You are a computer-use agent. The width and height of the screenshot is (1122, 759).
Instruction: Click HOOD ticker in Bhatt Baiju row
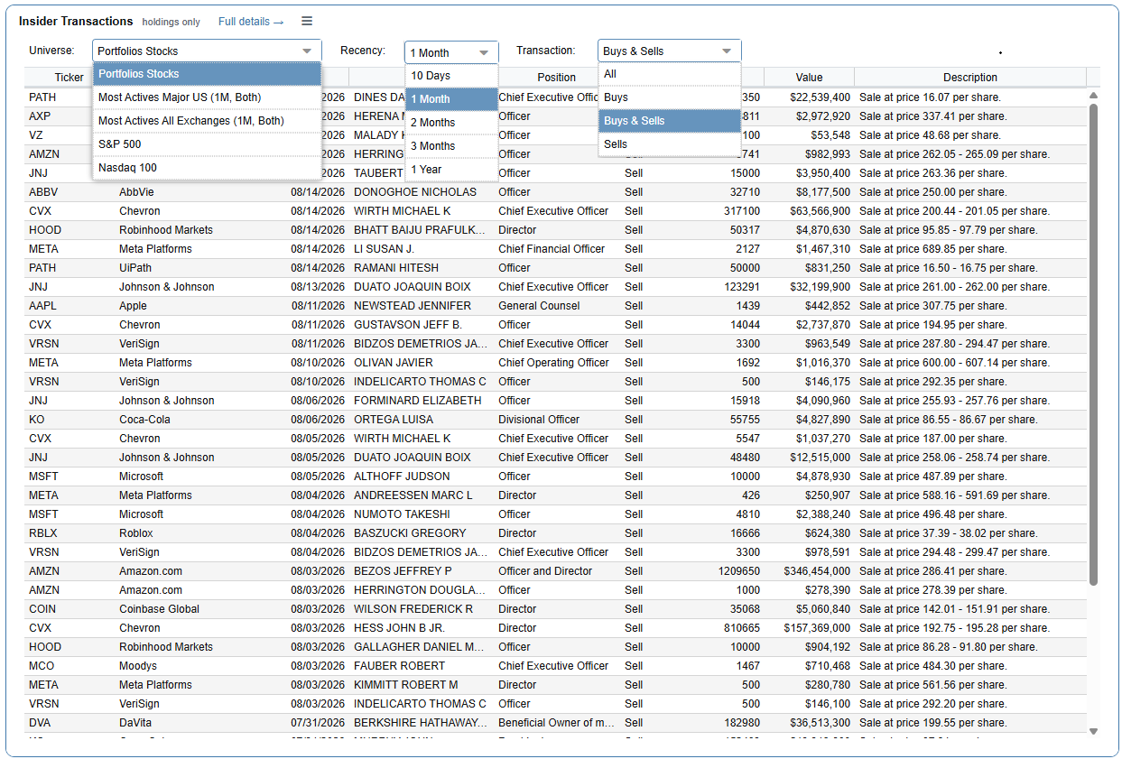coord(45,230)
